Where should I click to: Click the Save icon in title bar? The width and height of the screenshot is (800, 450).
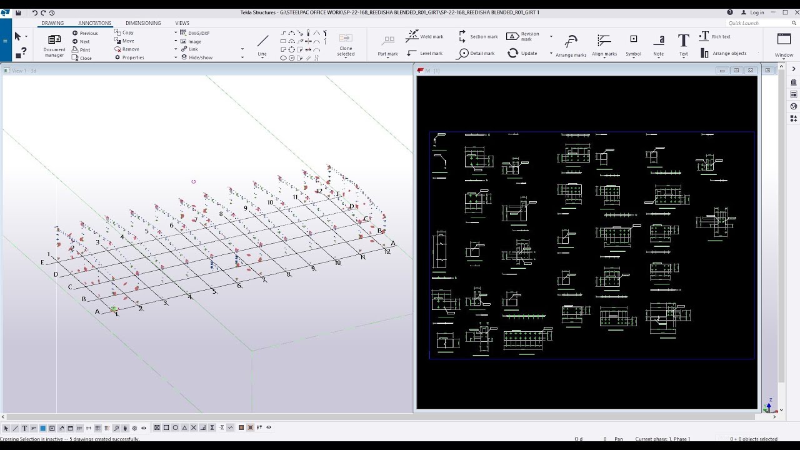click(x=18, y=12)
